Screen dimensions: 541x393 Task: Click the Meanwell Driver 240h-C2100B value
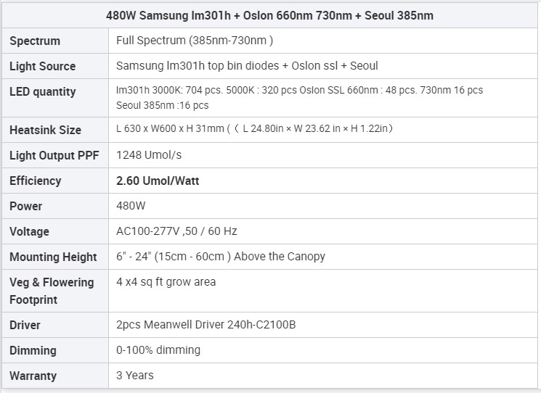tap(206, 324)
